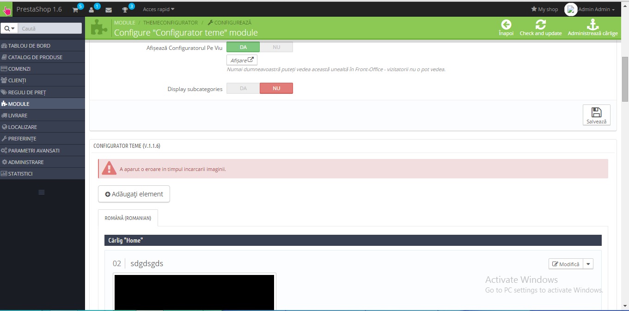Image resolution: width=629 pixels, height=311 pixels.
Task: Click the Înapoi back arrow icon
Action: (x=506, y=25)
